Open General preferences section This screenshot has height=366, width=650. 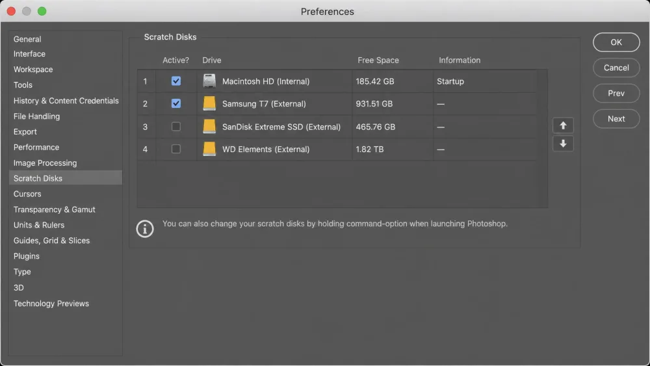point(27,39)
